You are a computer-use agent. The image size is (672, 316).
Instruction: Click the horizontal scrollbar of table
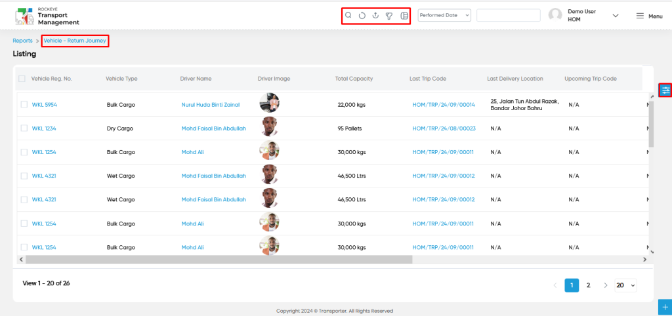219,259
